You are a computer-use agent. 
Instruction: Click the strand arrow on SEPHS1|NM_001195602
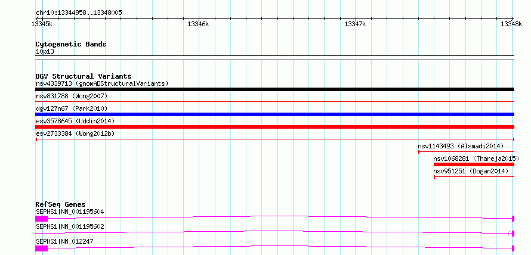(510, 233)
